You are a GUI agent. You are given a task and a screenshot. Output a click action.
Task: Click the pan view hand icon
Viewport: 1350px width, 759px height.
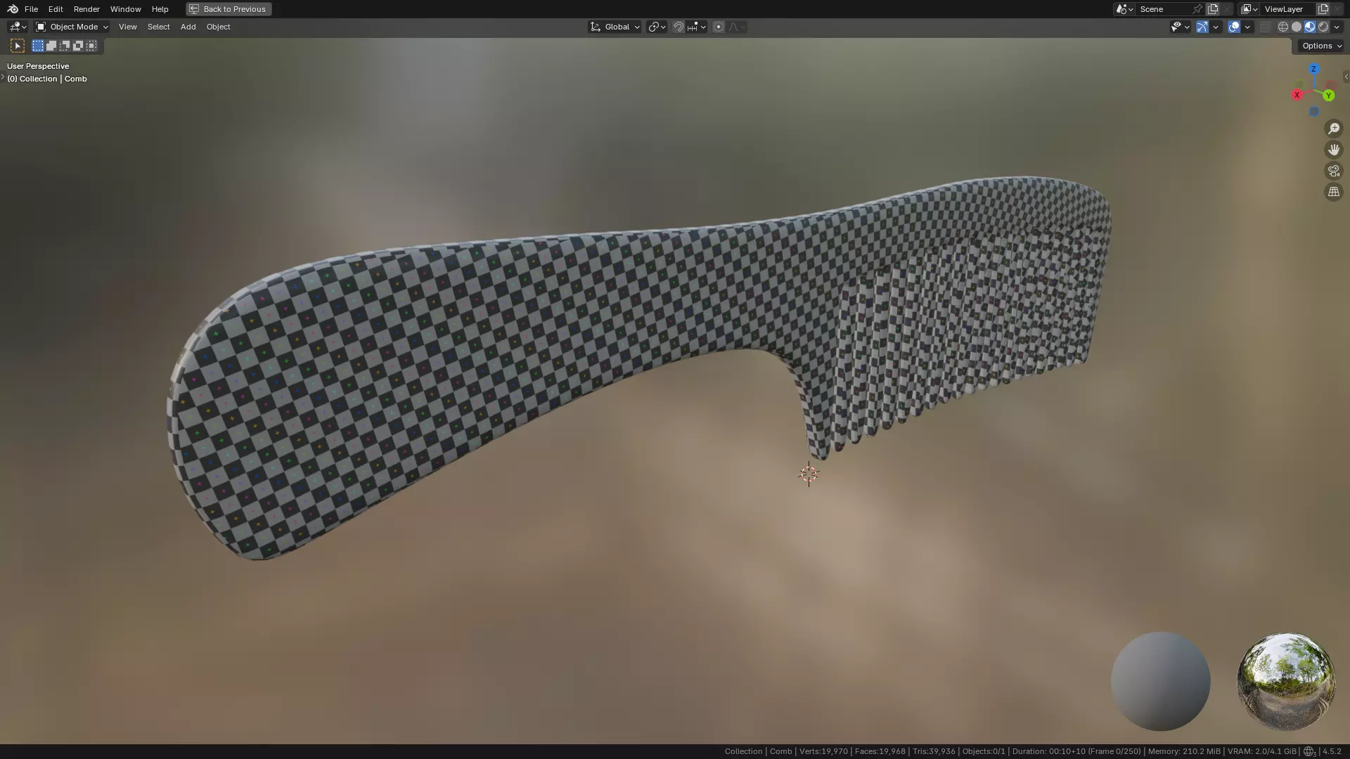click(x=1334, y=150)
